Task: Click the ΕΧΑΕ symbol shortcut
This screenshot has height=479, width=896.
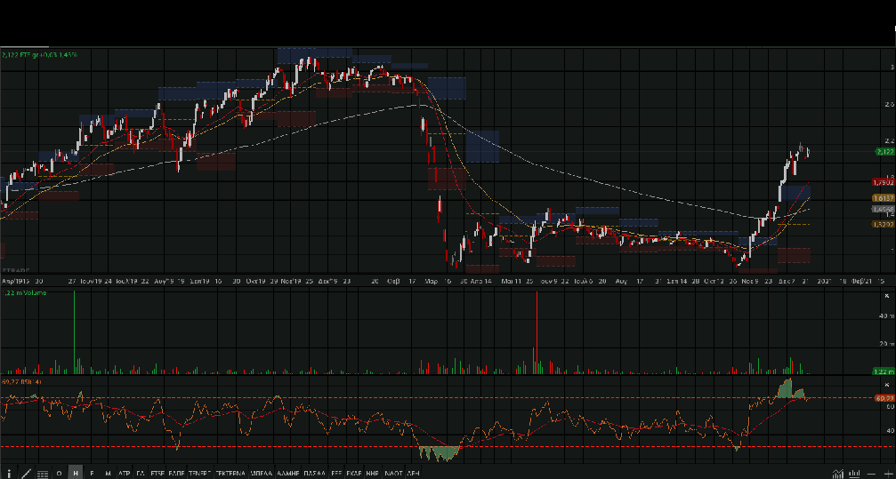Action: pos(352,473)
